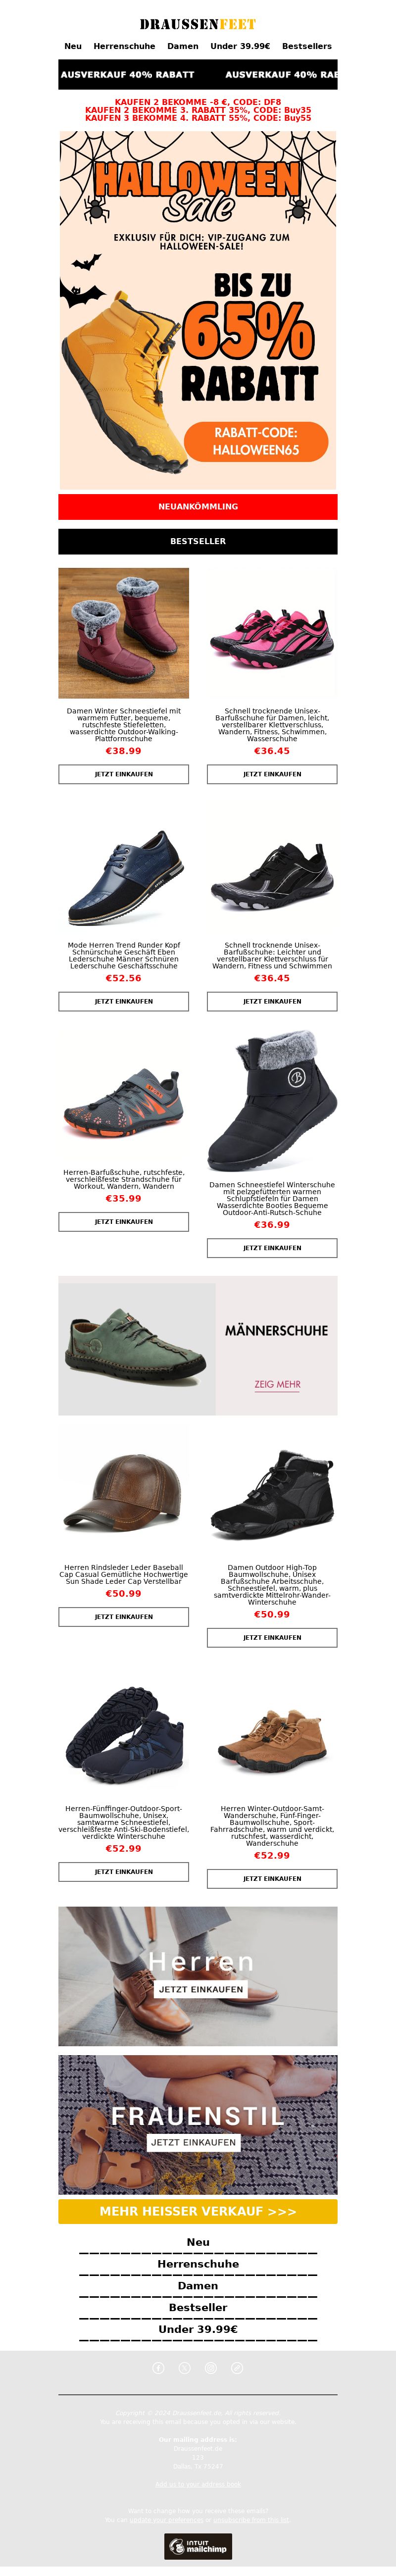This screenshot has height=2576, width=396.
Task: Open the brown leather baseball cap image
Action: (x=124, y=1492)
